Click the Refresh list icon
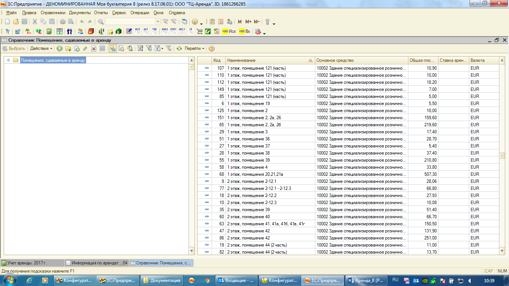The image size is (509, 286). [x=179, y=48]
